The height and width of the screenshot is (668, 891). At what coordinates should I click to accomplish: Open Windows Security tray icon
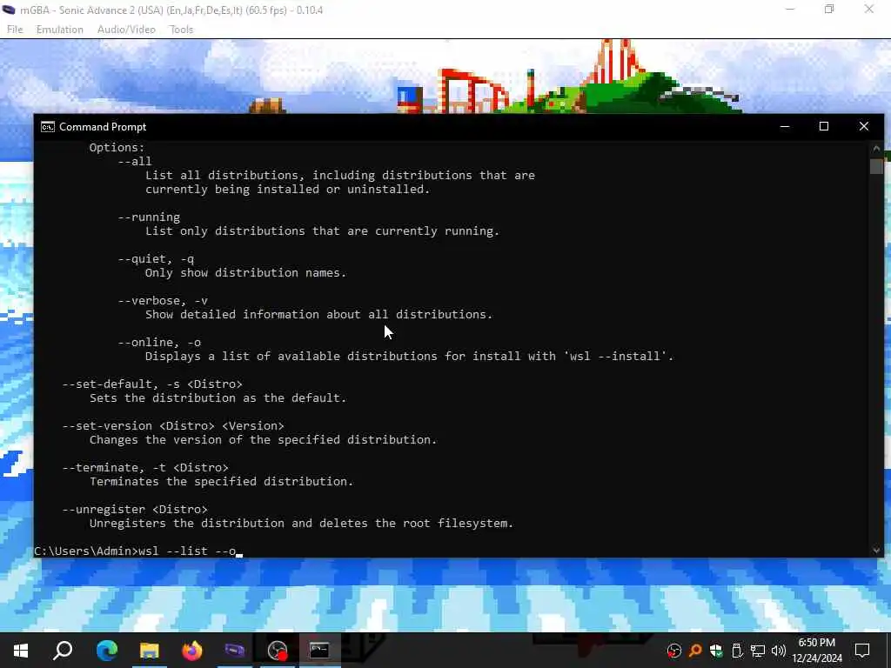click(716, 651)
